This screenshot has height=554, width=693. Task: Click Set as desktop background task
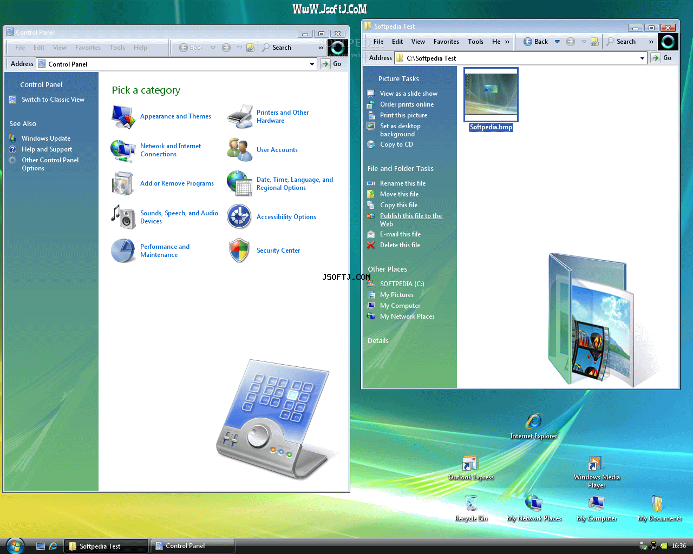click(x=400, y=130)
